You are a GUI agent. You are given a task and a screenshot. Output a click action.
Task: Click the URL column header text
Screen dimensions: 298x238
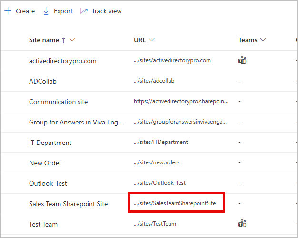click(139, 40)
